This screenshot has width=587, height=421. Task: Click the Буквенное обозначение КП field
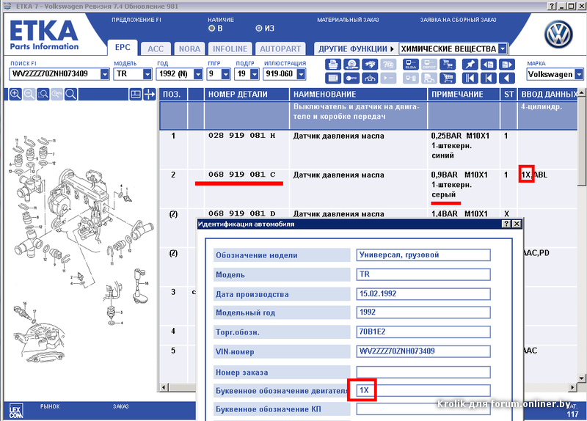click(423, 409)
